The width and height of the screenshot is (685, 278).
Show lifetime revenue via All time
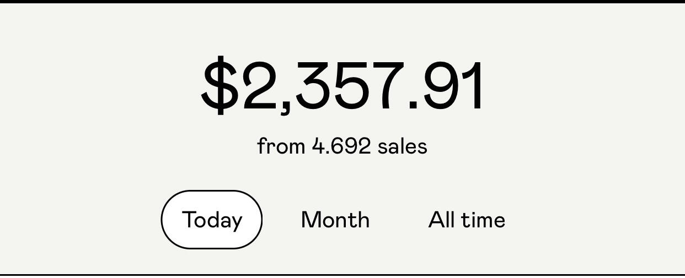coord(467,220)
